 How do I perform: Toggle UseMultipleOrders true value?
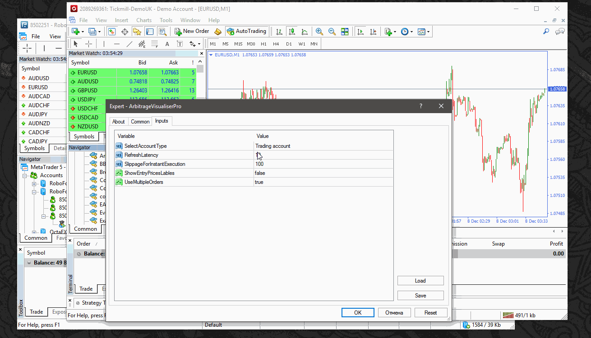[x=323, y=182]
